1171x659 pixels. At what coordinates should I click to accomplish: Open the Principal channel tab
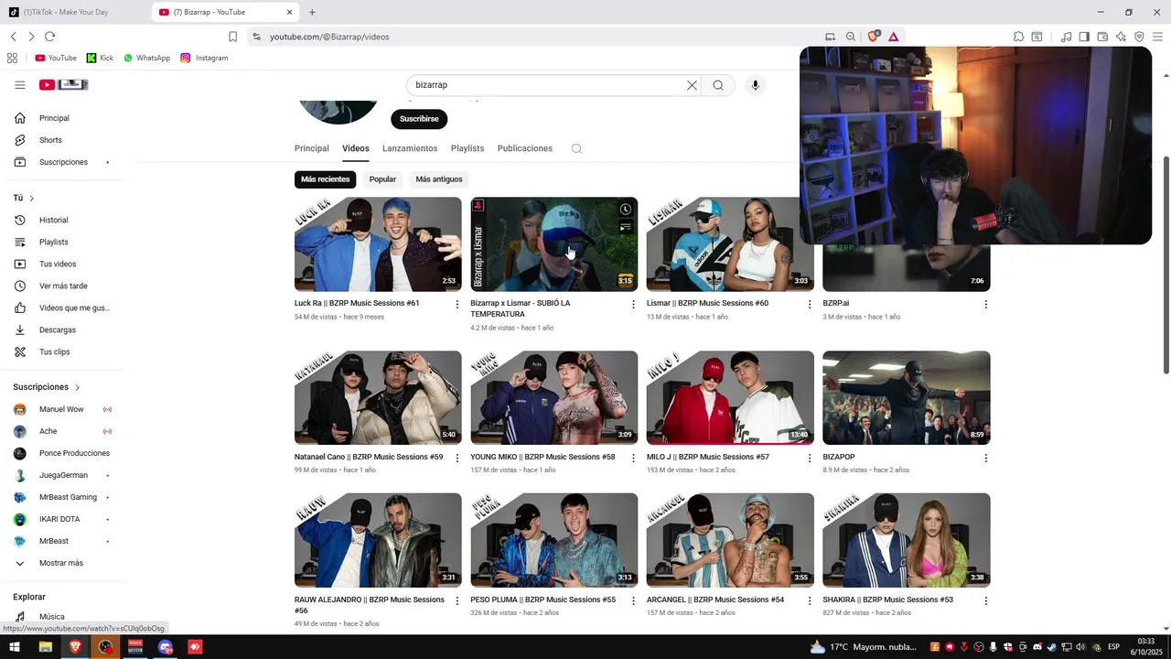coord(312,148)
